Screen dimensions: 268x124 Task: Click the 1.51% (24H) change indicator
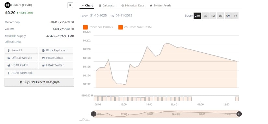point(25,13)
